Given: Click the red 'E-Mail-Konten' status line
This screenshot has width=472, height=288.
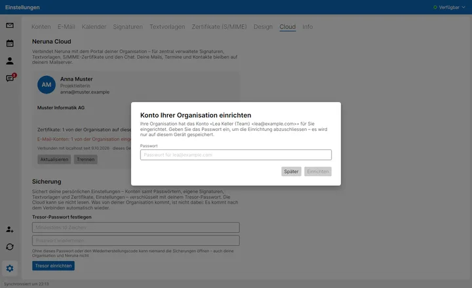Looking at the screenshot, I should point(84,139).
